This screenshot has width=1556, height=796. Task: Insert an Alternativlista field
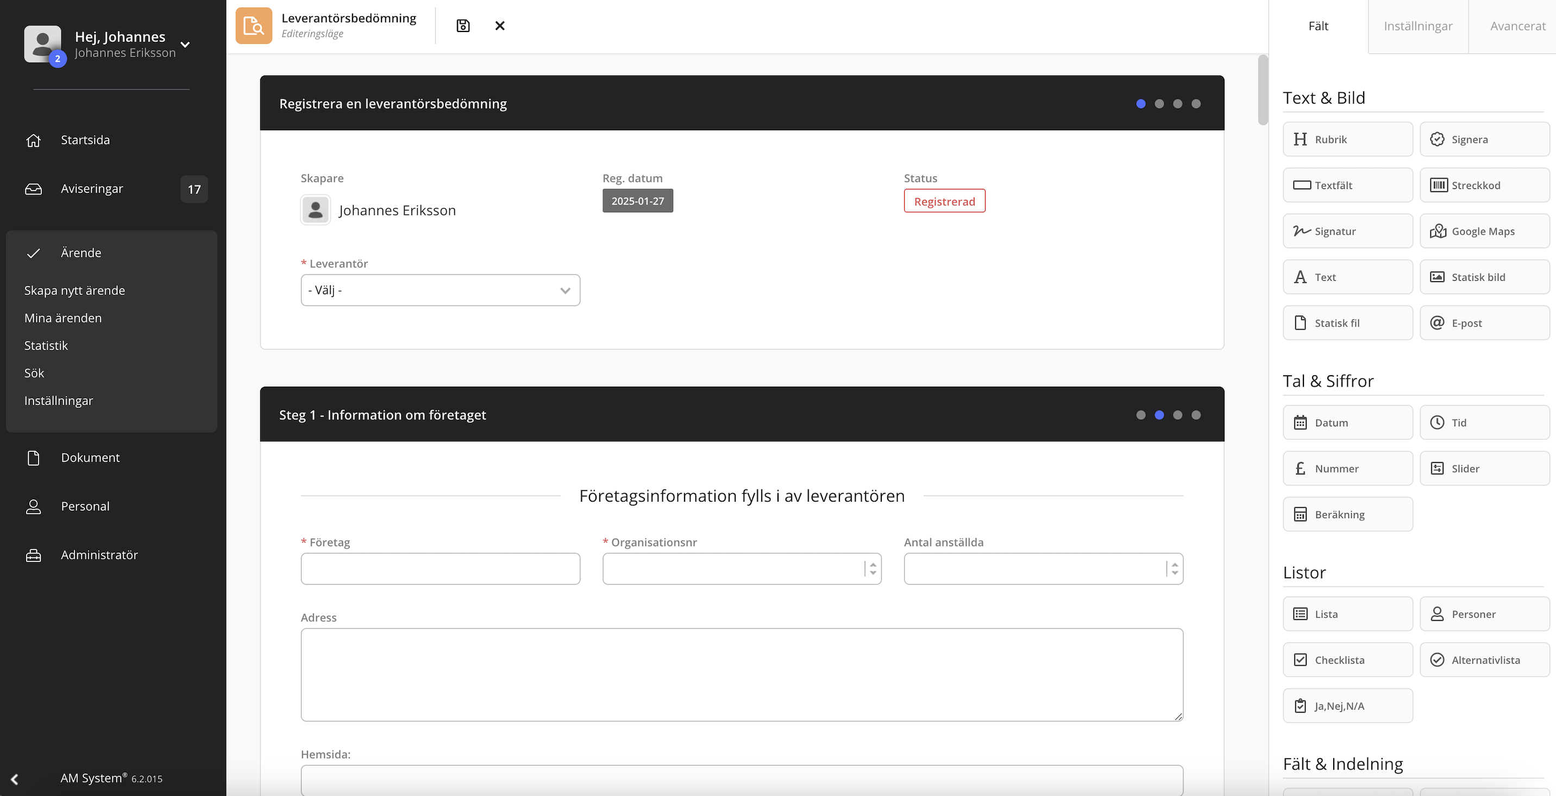tap(1484, 660)
